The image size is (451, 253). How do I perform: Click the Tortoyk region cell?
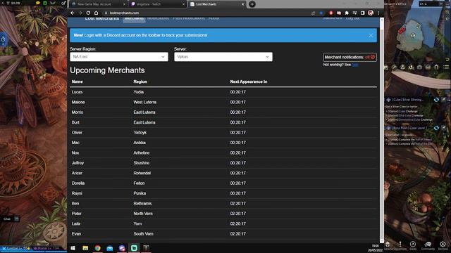coord(140,133)
